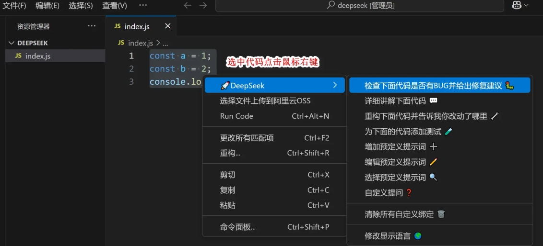
Task: Click the deepseek [管理员] search box
Action: tap(359, 6)
